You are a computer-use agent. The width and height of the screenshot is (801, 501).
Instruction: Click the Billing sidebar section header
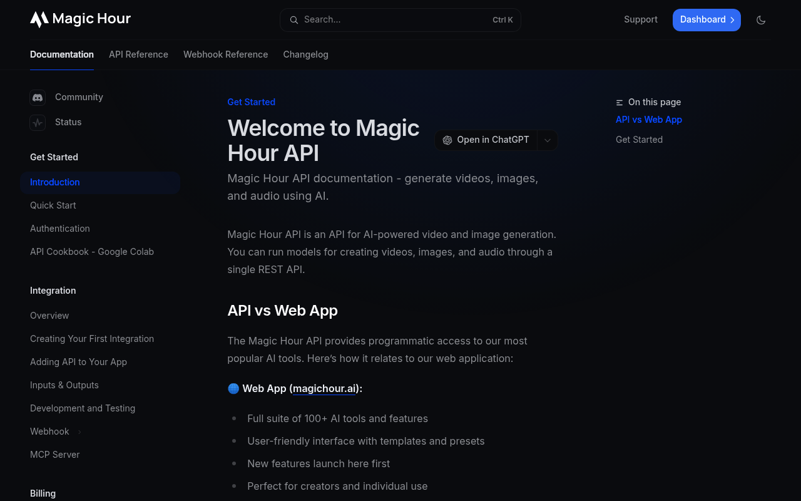[x=43, y=493]
